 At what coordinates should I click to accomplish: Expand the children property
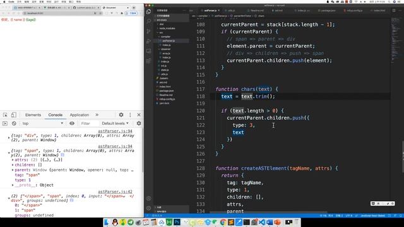[x=13, y=165]
